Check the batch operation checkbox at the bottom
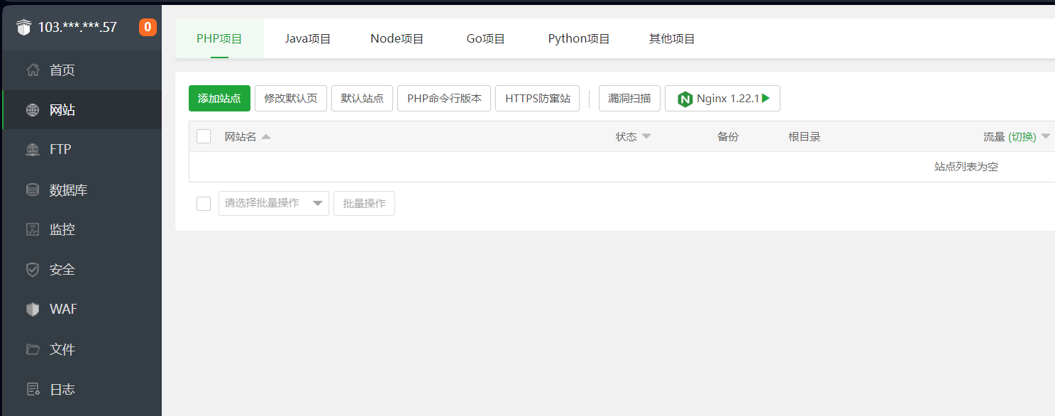The height and width of the screenshot is (416, 1055). [204, 203]
